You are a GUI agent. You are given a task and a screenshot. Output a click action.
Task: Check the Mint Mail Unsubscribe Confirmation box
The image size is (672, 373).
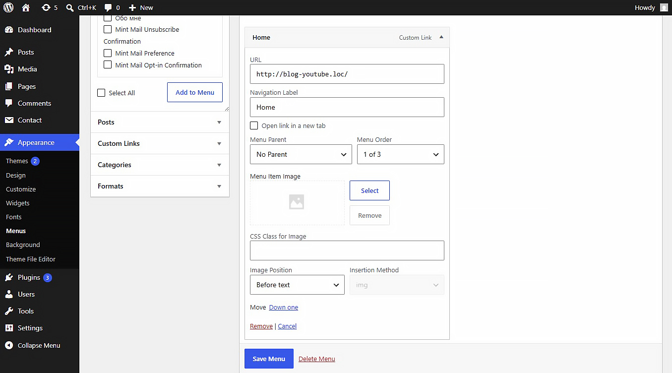[108, 29]
